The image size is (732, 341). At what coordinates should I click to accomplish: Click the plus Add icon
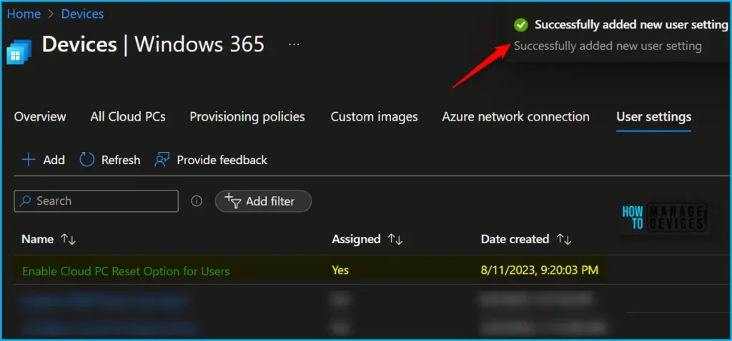coord(29,160)
